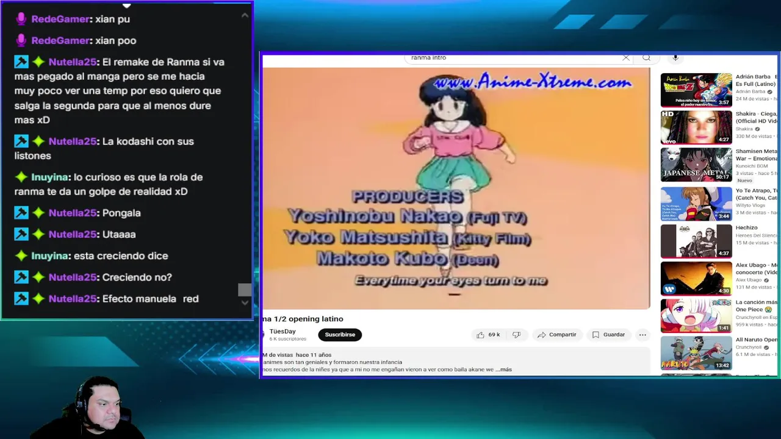Click green star badge on "Efecto manuela" message
The width and height of the screenshot is (781, 439).
(x=38, y=298)
